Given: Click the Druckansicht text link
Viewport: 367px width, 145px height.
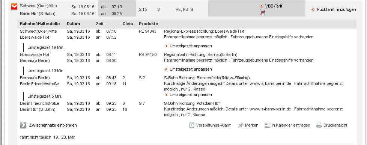Looking at the screenshot, I should click(335, 125).
